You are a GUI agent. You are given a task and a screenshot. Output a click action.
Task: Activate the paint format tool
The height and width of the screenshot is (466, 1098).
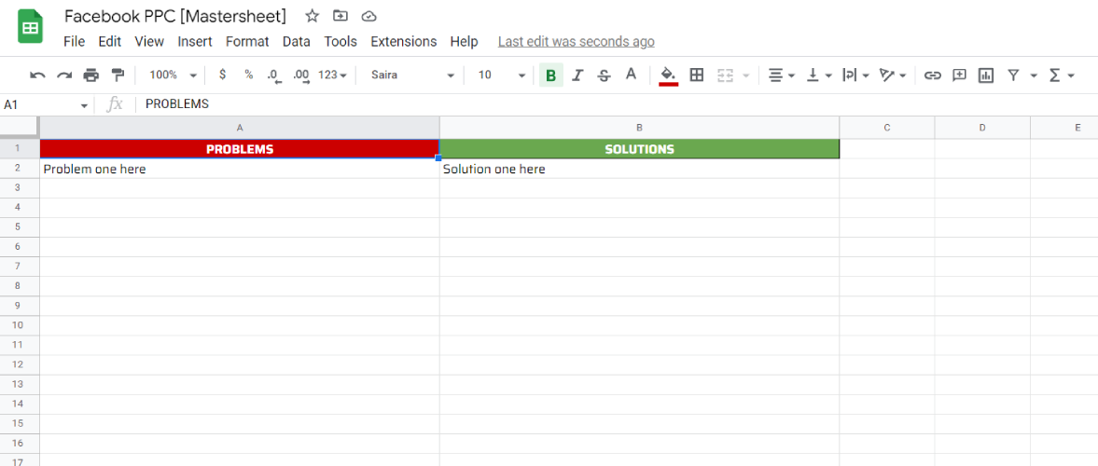pyautogui.click(x=118, y=75)
